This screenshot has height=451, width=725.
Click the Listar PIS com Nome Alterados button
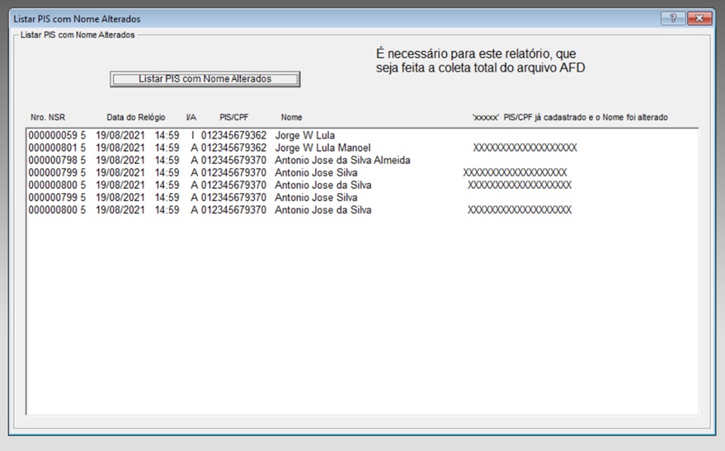click(205, 79)
